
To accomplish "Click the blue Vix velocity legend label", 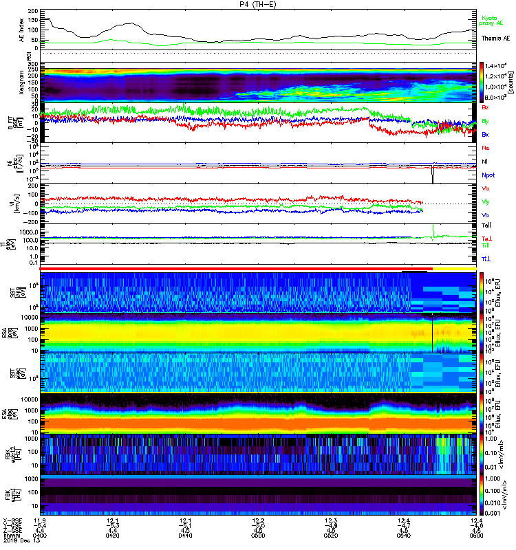I will click(486, 215).
